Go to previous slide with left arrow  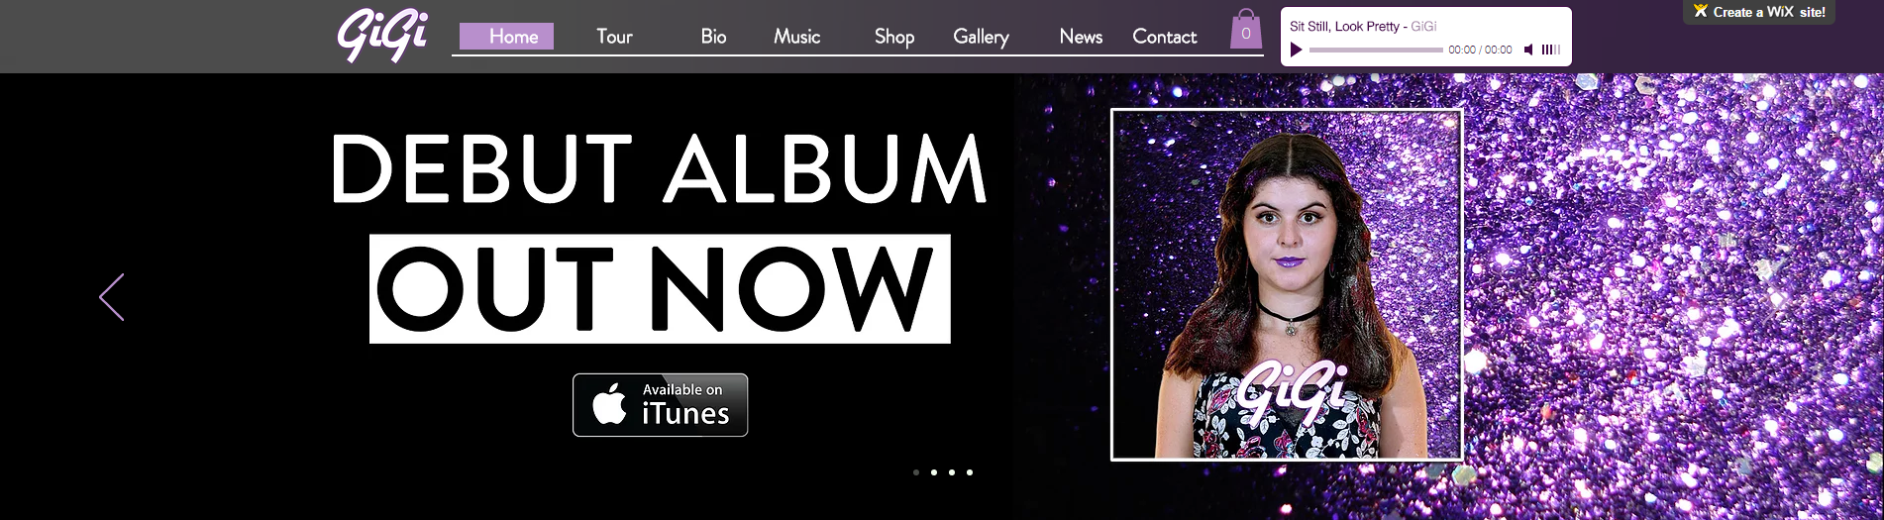click(x=112, y=297)
